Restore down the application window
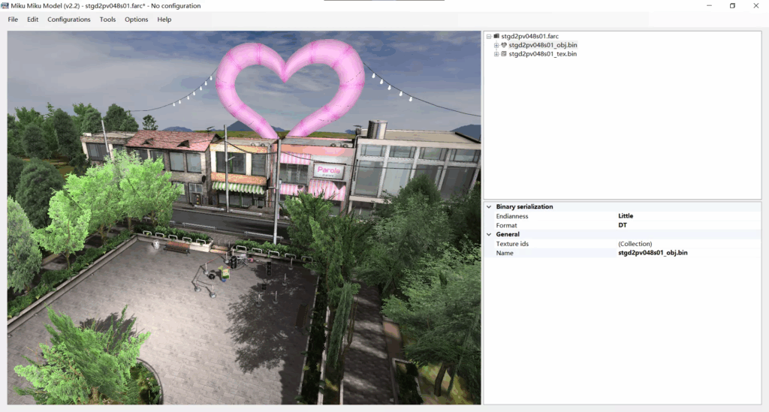Screen dimensions: 769x412 pos(732,6)
